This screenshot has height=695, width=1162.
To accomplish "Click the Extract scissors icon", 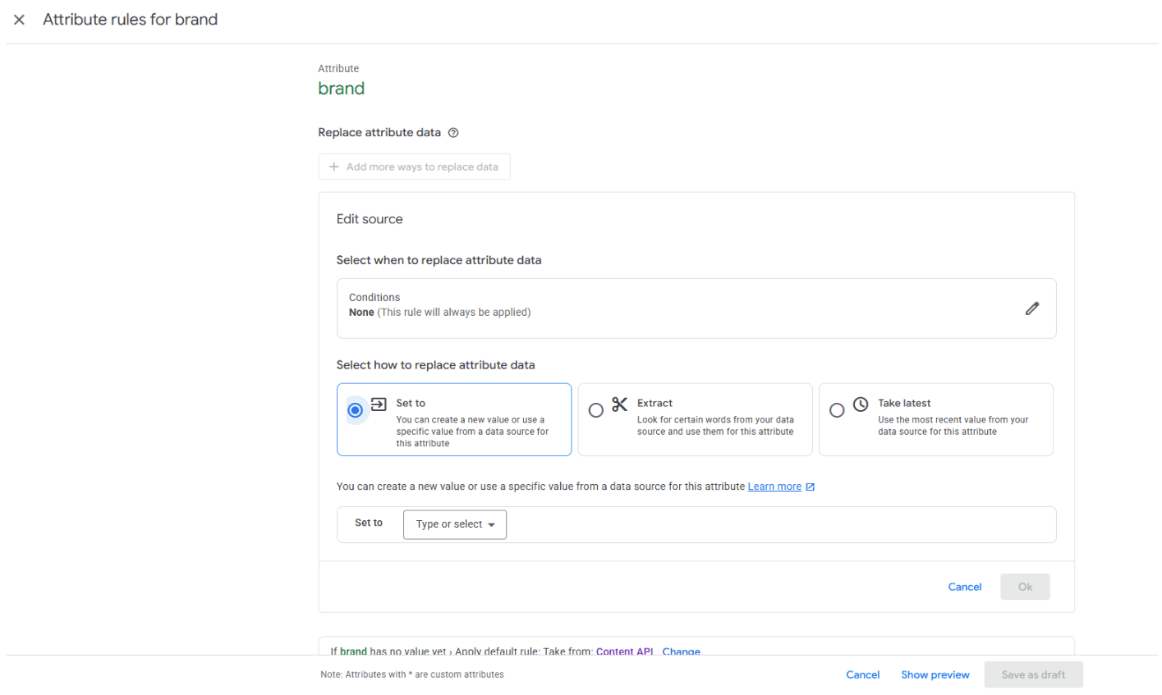I will [619, 404].
